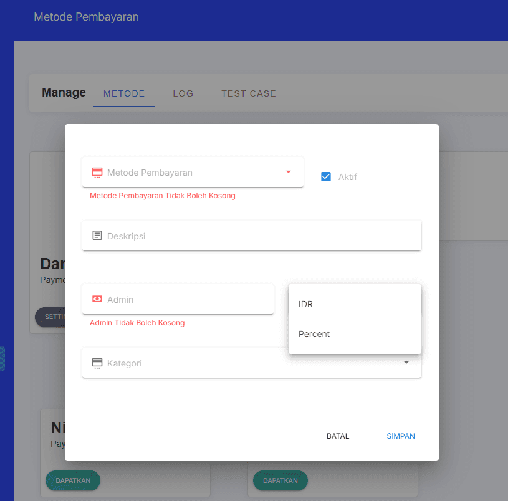Expand the Kategori dropdown arrow
Image resolution: width=508 pixels, height=501 pixels.
(406, 363)
